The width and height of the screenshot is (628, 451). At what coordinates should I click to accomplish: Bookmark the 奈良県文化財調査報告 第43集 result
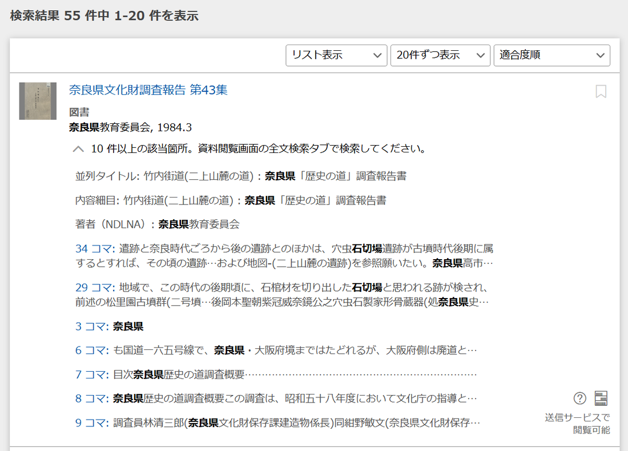601,91
